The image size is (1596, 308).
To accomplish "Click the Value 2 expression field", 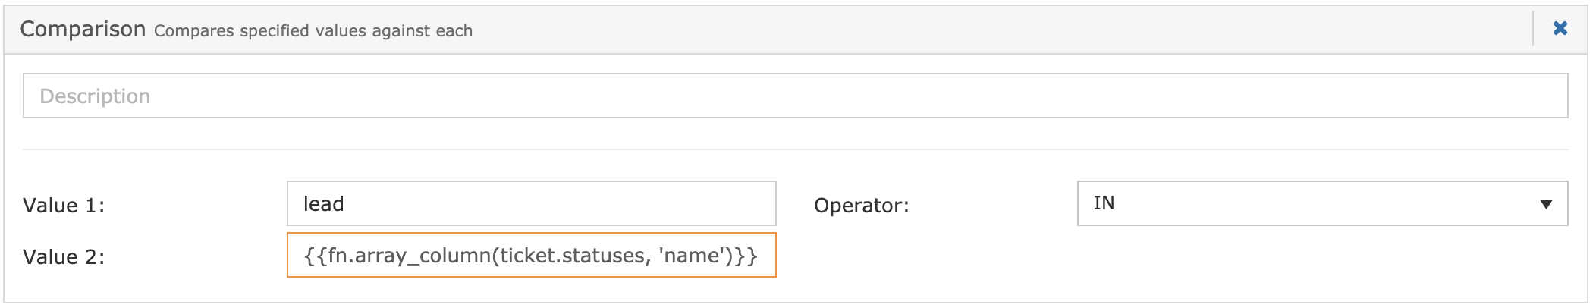I will [x=531, y=255].
